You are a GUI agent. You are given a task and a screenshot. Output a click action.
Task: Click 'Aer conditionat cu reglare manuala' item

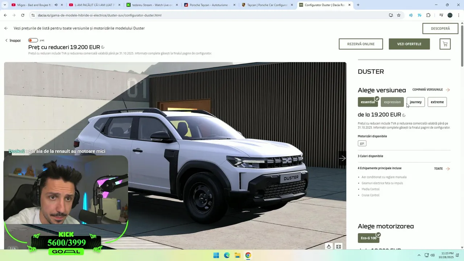[x=384, y=177]
